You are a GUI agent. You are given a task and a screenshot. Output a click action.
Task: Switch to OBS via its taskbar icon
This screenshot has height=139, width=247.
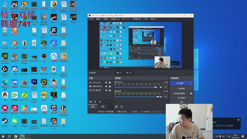coord(28,136)
